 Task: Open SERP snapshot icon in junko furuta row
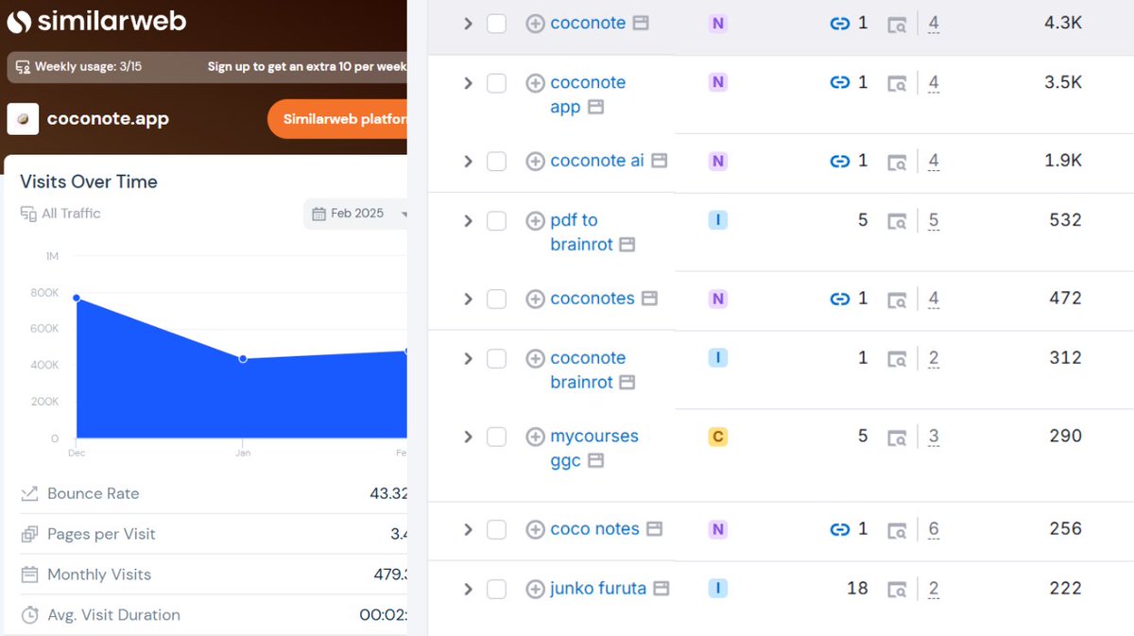(x=897, y=590)
